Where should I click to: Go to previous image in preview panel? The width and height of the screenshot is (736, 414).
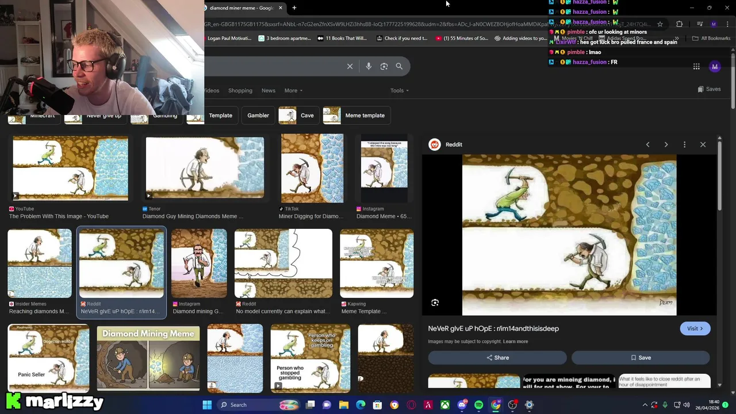647,144
